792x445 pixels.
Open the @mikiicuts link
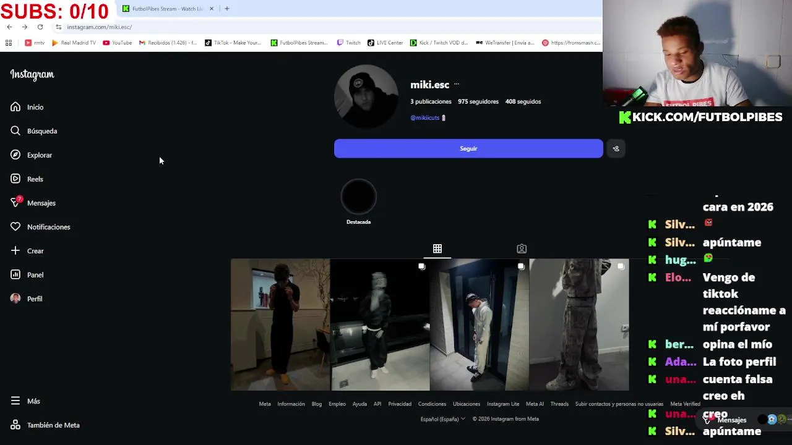click(x=424, y=117)
